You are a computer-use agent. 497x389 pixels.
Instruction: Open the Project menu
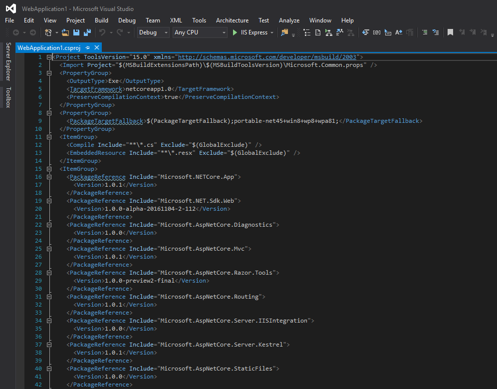75,20
